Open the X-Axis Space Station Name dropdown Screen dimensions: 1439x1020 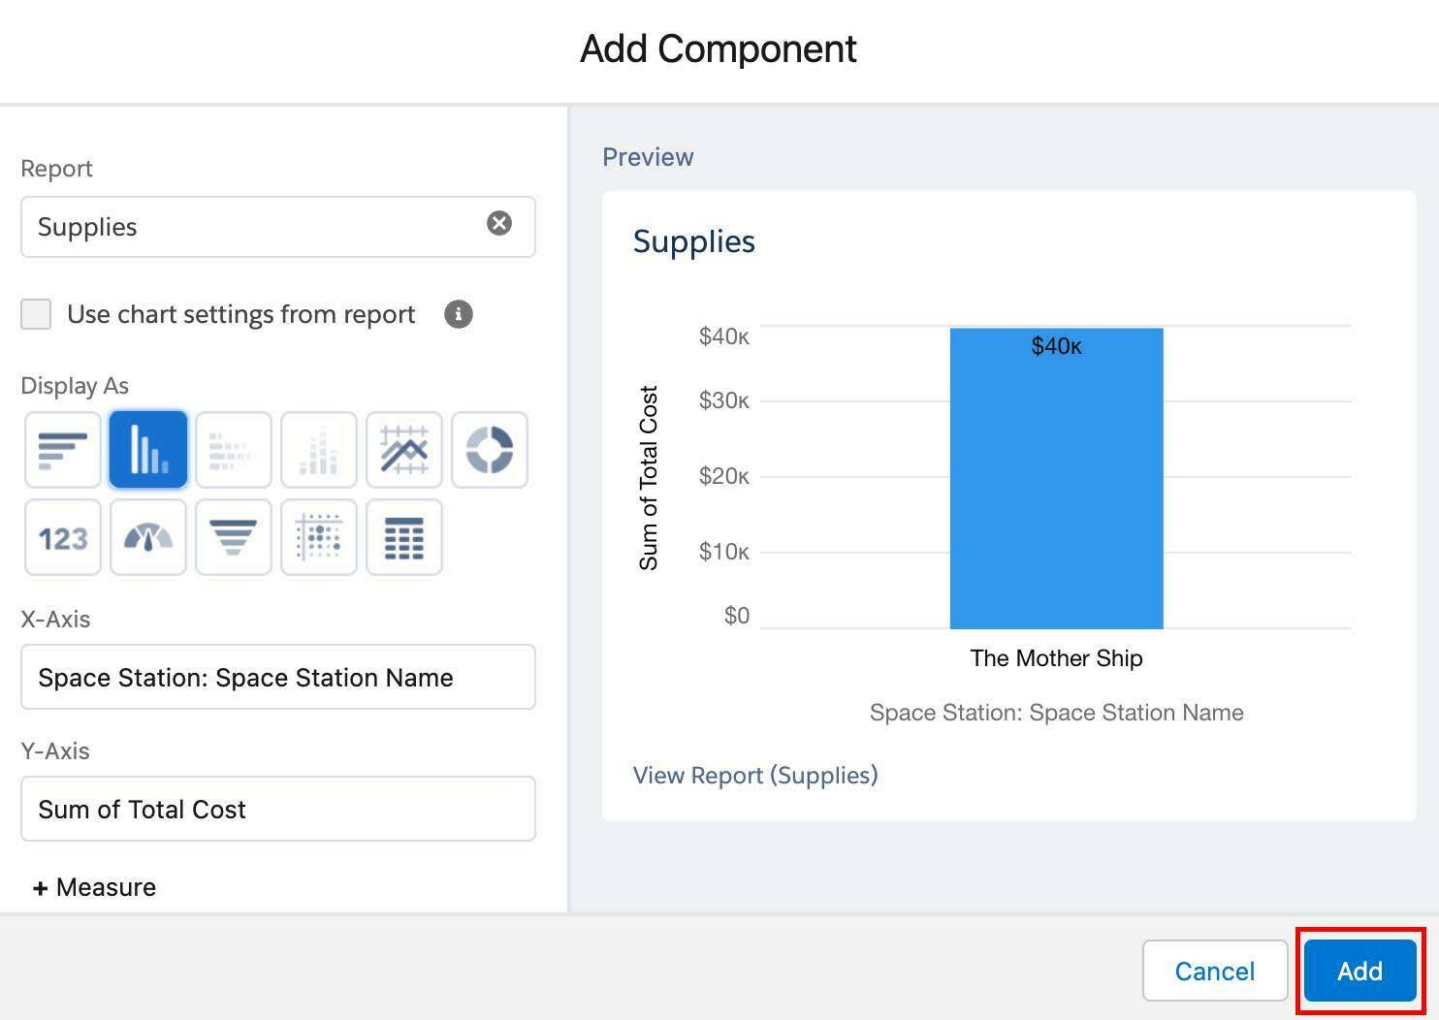point(278,677)
